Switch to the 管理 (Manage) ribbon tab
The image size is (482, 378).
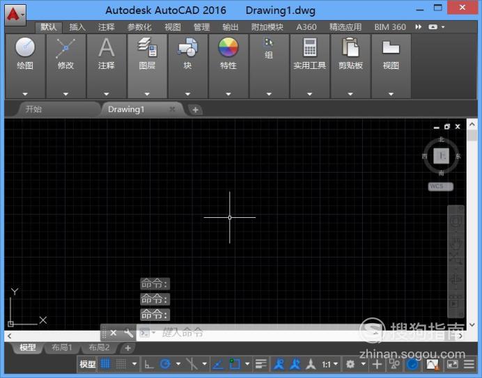[202, 27]
